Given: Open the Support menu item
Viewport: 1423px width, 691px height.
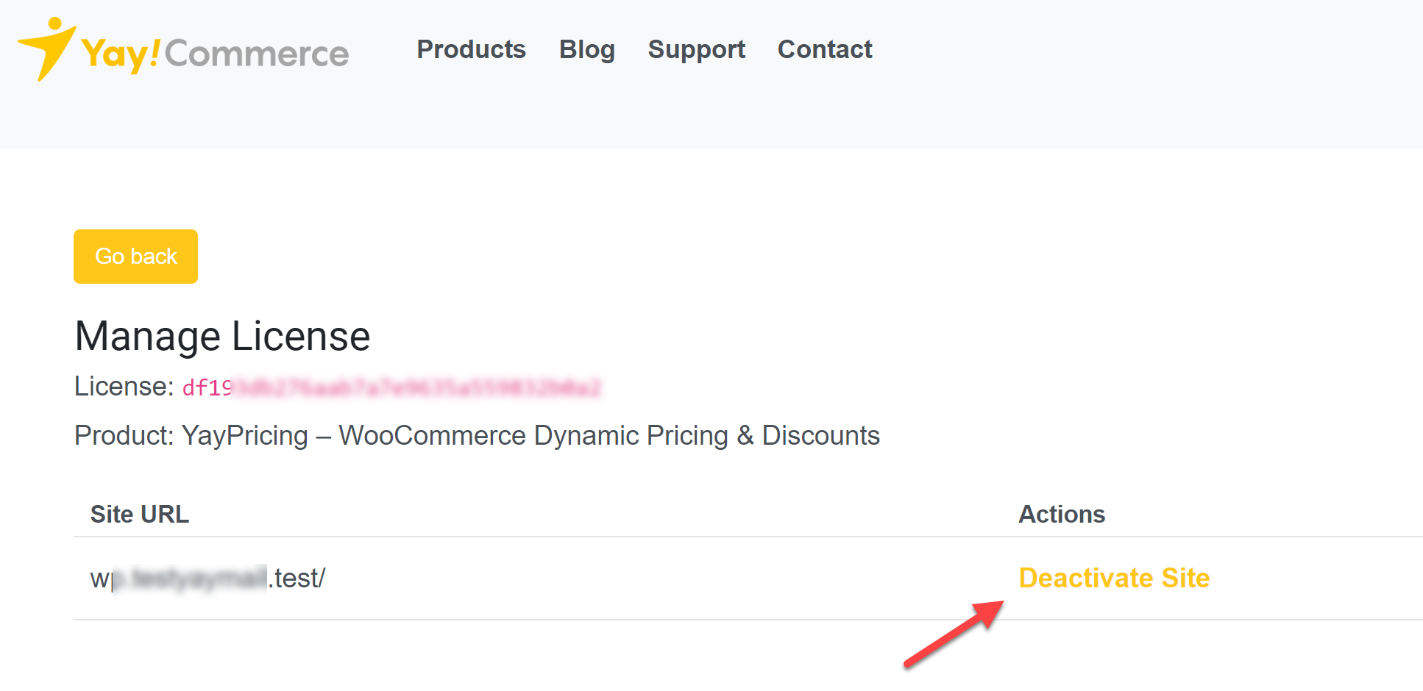Looking at the screenshot, I should pos(696,49).
